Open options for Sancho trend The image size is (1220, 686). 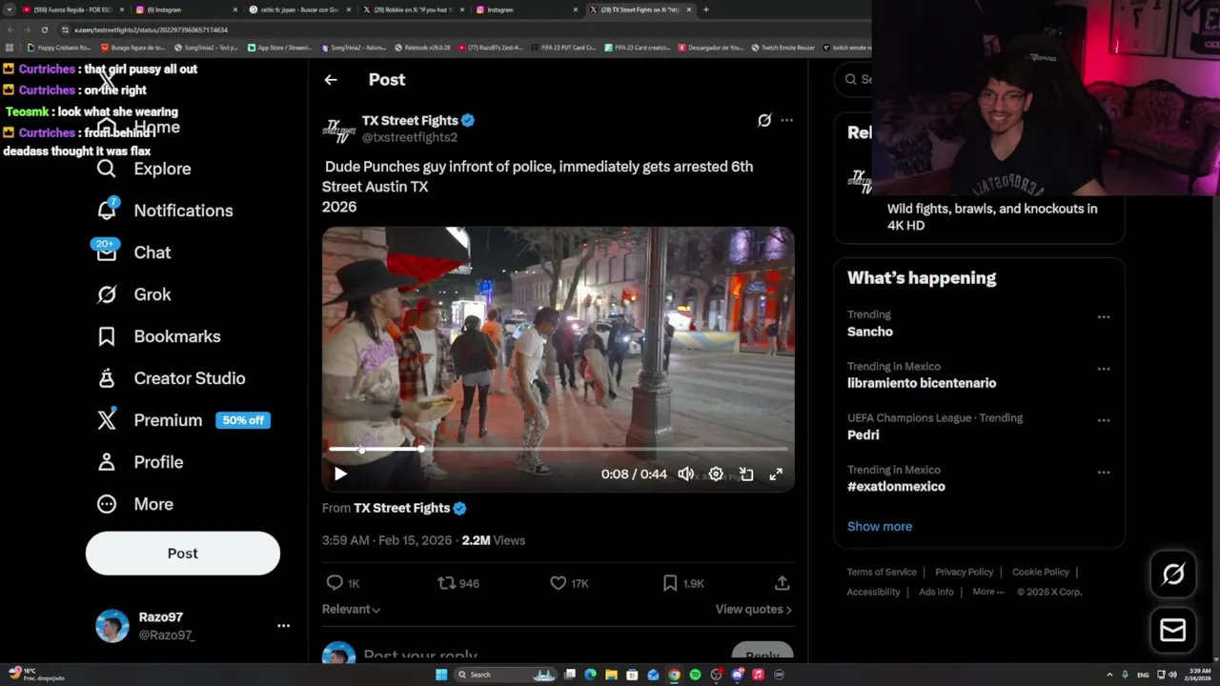(x=1104, y=316)
